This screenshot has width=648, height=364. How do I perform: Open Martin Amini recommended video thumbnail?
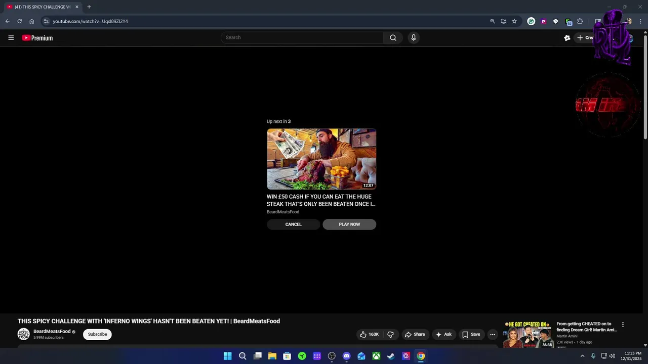(528, 335)
